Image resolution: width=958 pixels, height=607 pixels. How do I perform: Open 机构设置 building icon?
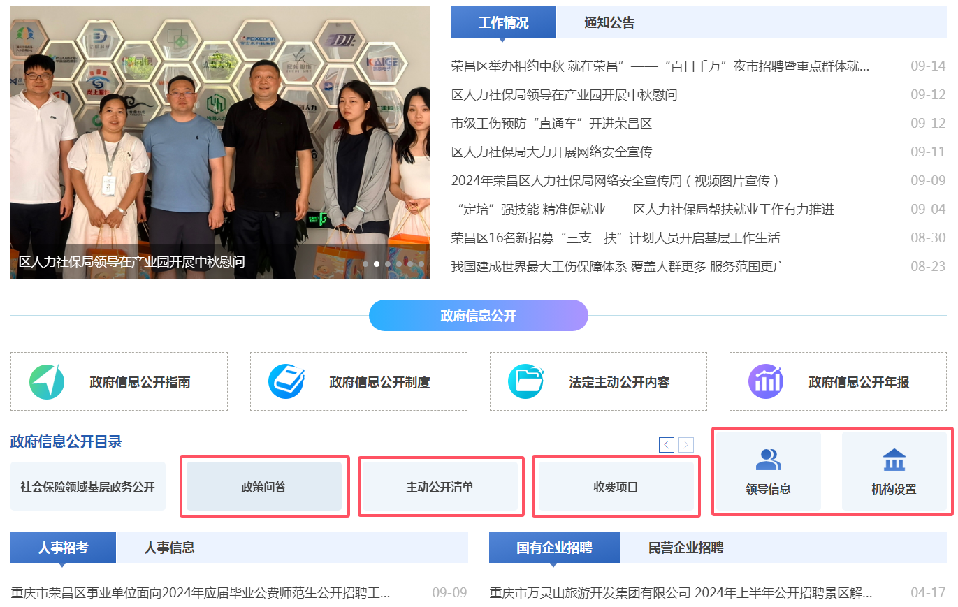(x=894, y=460)
